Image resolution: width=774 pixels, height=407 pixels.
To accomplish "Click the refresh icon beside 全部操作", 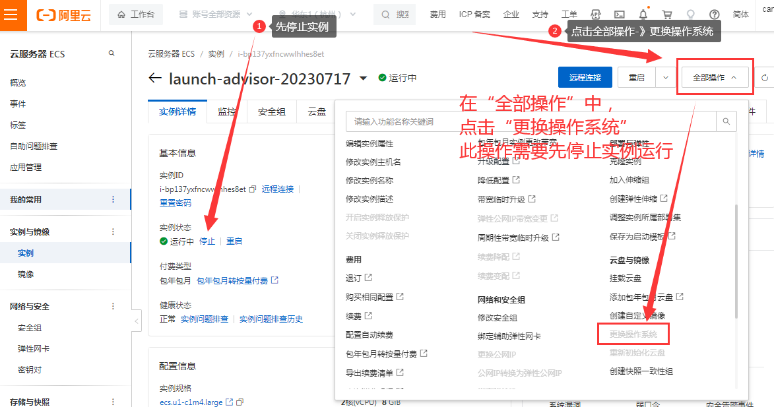I will [765, 78].
